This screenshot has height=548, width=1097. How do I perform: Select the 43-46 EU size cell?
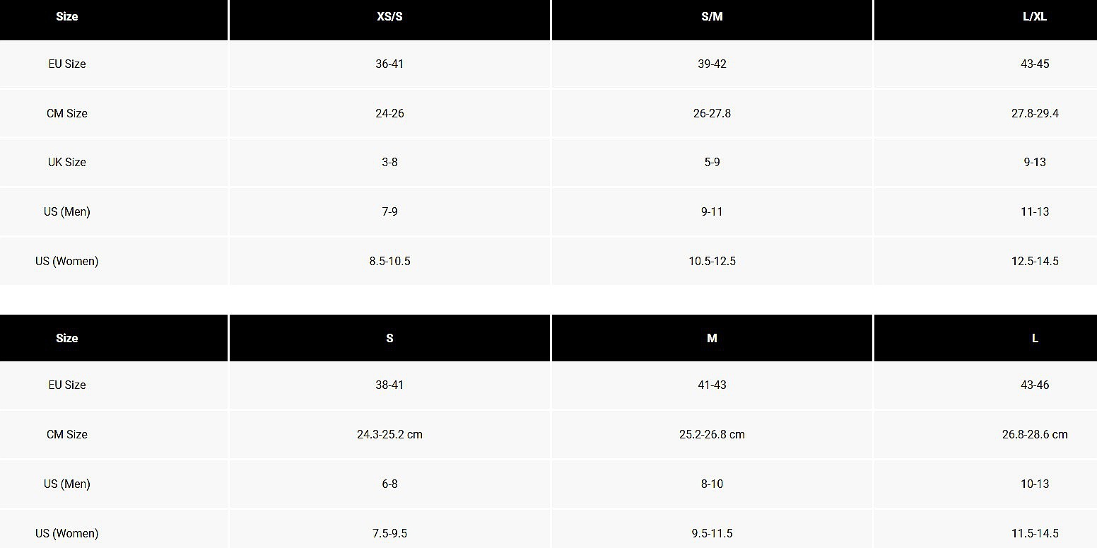[1034, 385]
